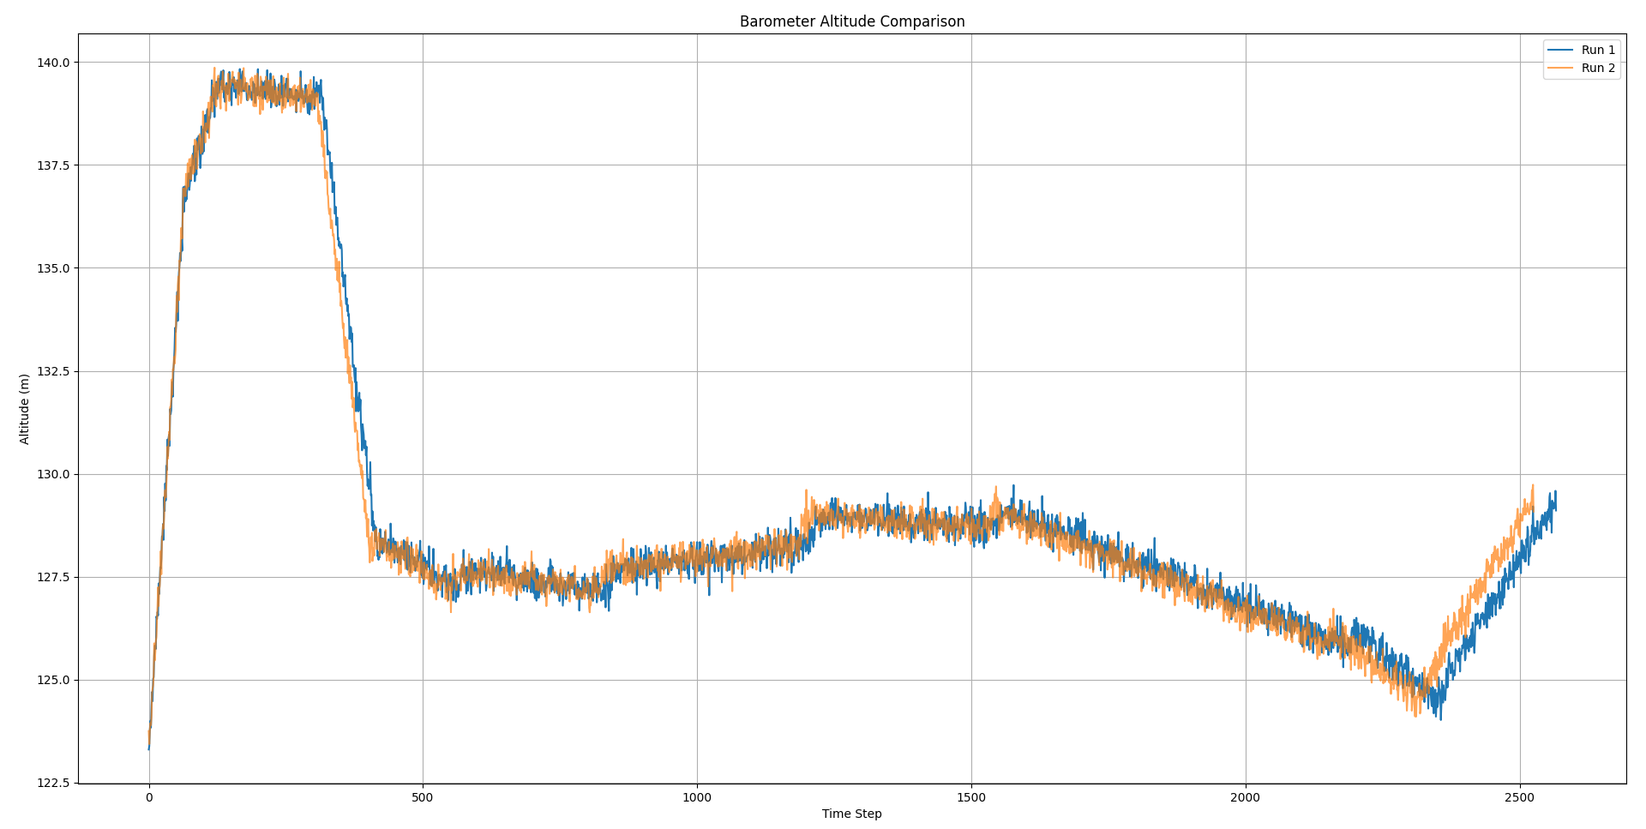Click the Time Step axis label

(852, 814)
